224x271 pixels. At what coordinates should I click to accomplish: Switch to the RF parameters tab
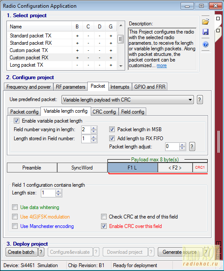click(x=71, y=87)
